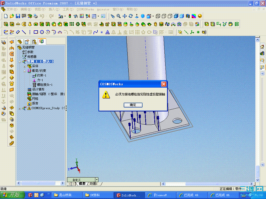The image size is (266, 199).
Task: Select the sketch Text tool
Action: pos(108,32)
